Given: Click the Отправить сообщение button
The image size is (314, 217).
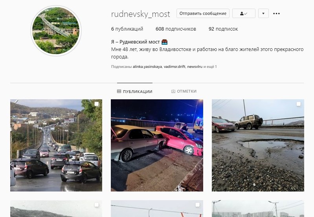Looking at the screenshot, I should (x=203, y=13).
